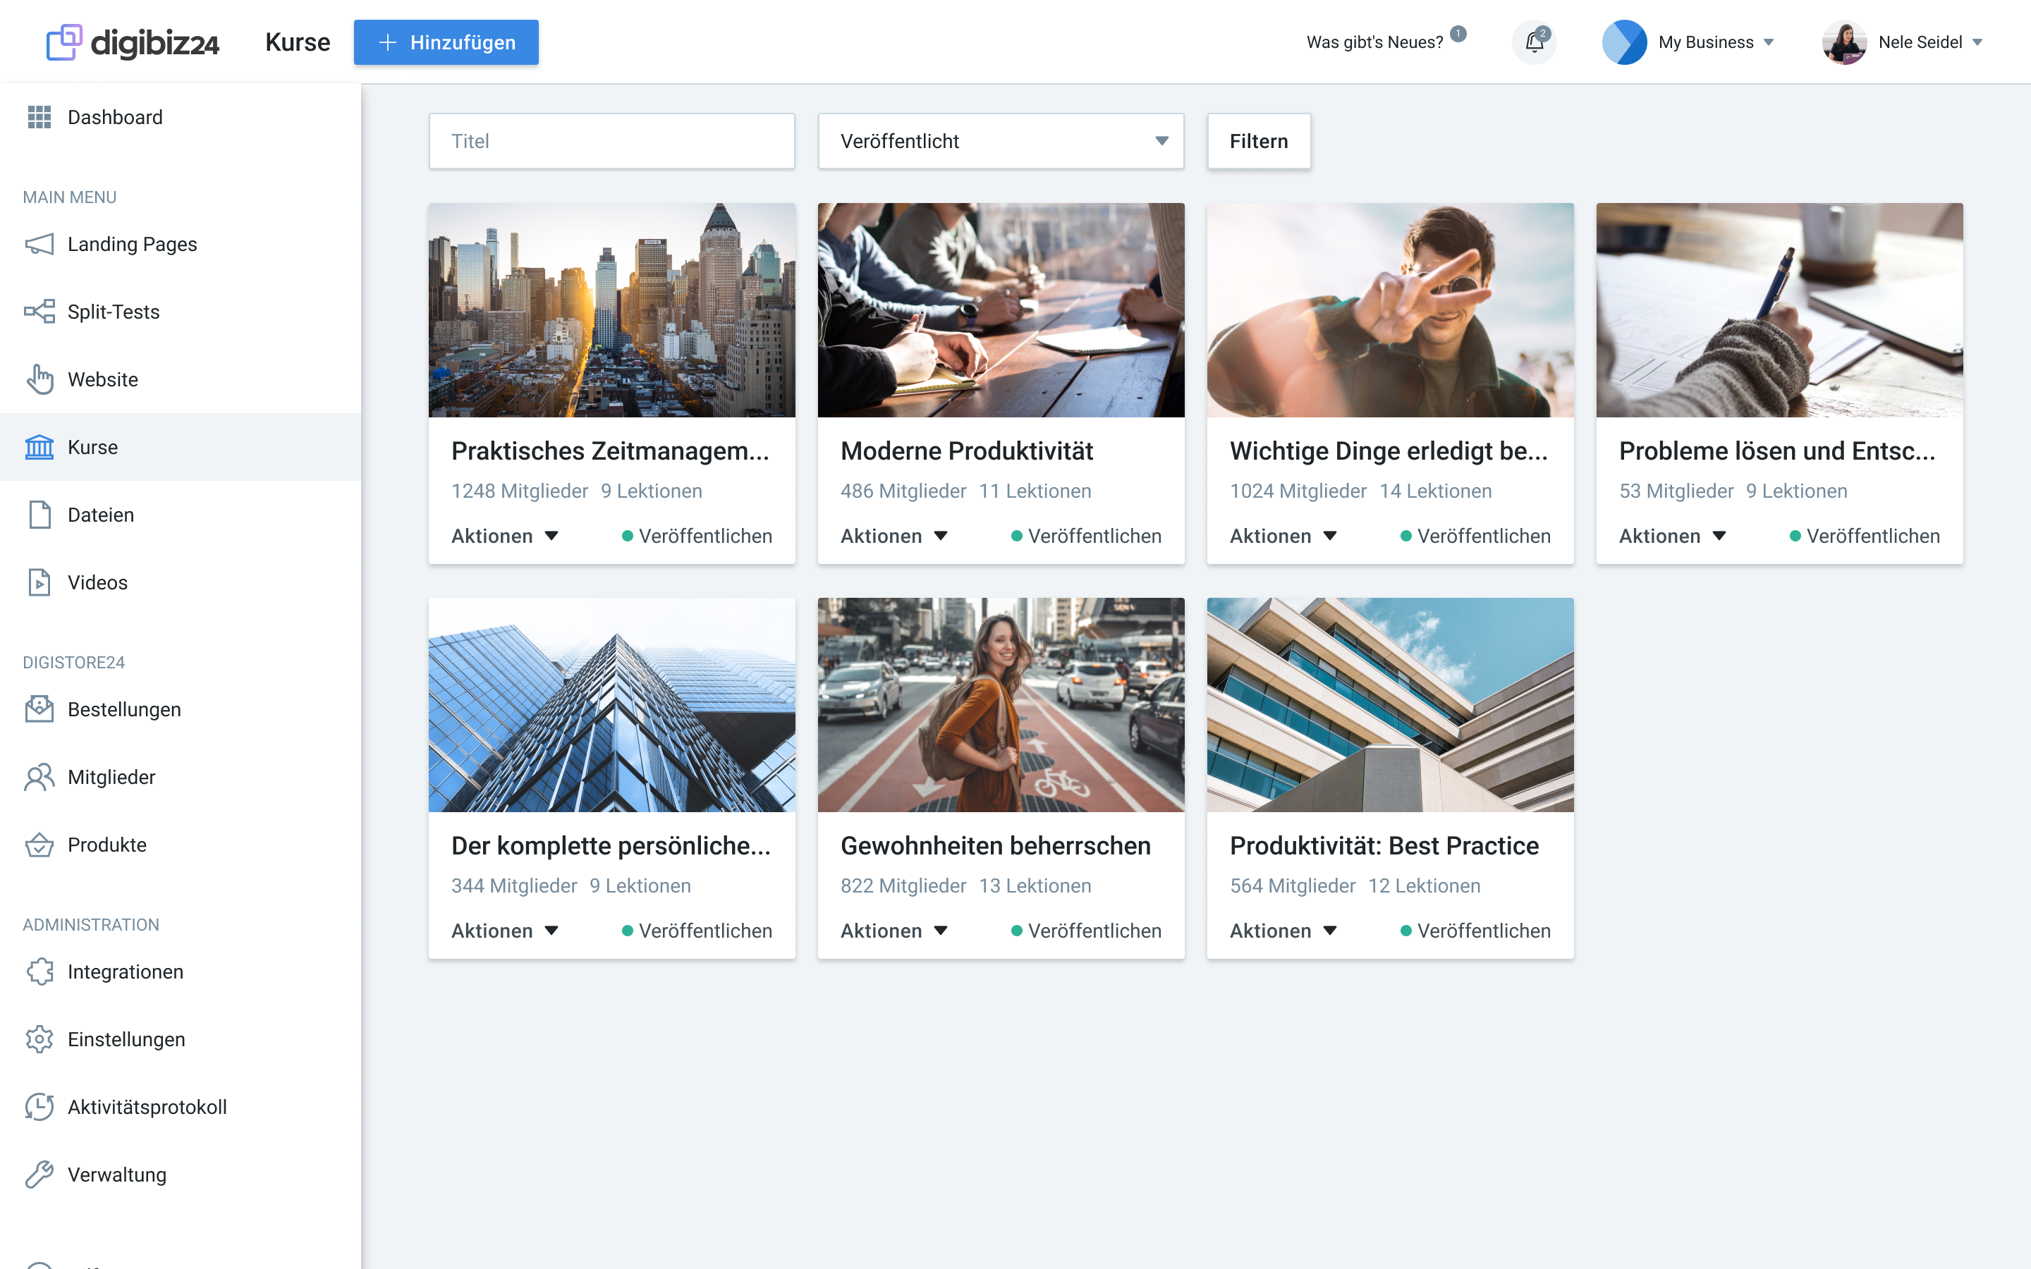Toggle Veröffentlichen on Produktivität: Best Practice
2031x1269 pixels.
point(1475,931)
